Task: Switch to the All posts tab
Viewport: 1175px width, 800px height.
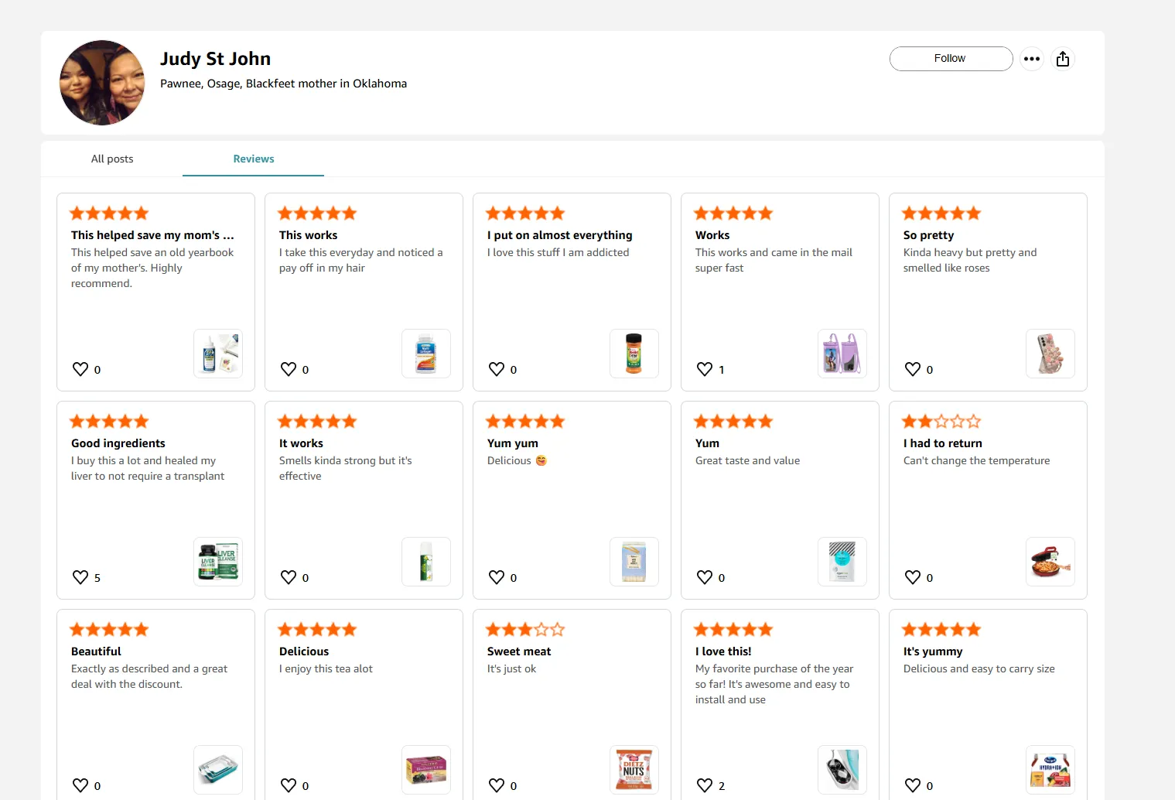Action: click(x=112, y=159)
